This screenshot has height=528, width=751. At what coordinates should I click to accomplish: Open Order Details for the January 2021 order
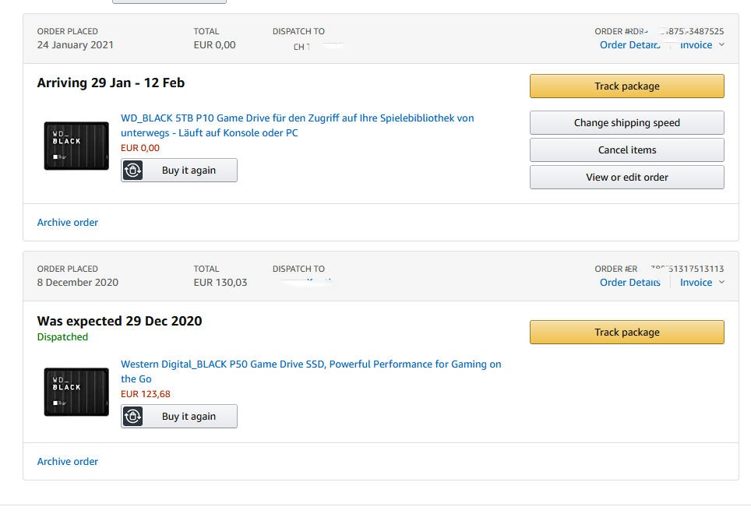click(x=629, y=45)
